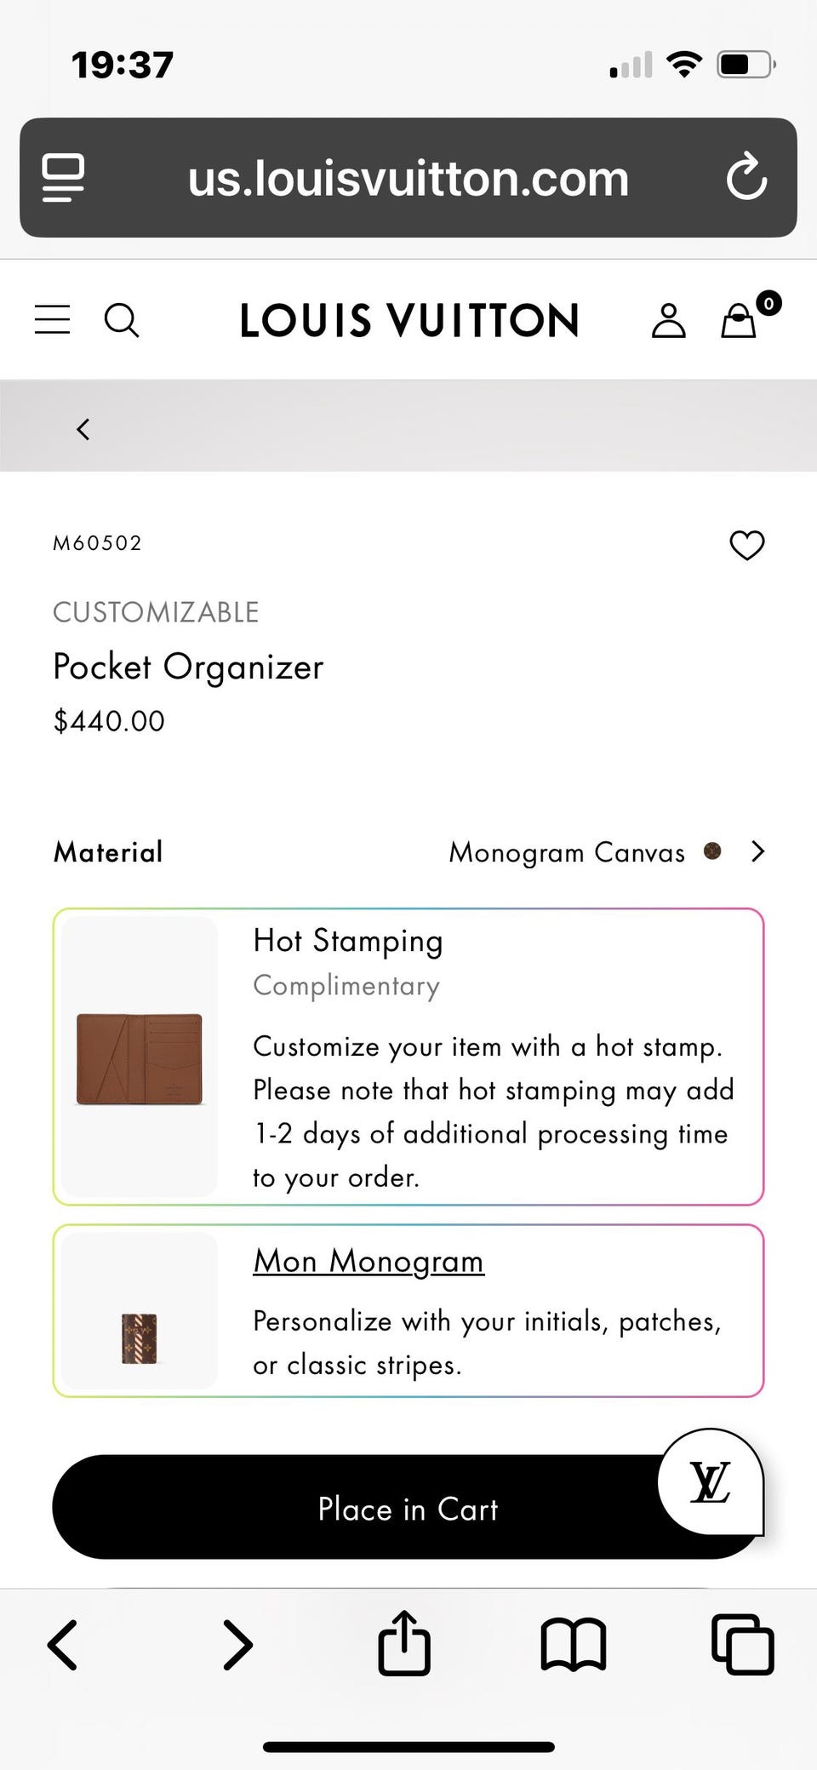Open the Safari share sheet
The width and height of the screenshot is (817, 1770).
pyautogui.click(x=404, y=1643)
